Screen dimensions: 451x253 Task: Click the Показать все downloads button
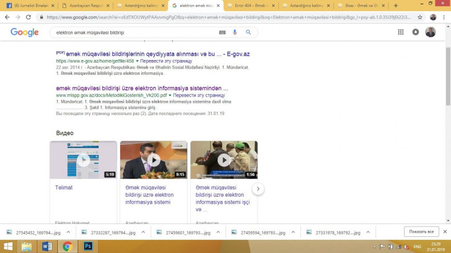coord(421,231)
